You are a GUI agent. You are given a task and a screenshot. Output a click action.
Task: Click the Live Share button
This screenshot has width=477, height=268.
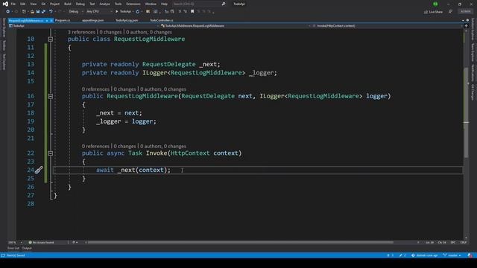[x=434, y=12]
